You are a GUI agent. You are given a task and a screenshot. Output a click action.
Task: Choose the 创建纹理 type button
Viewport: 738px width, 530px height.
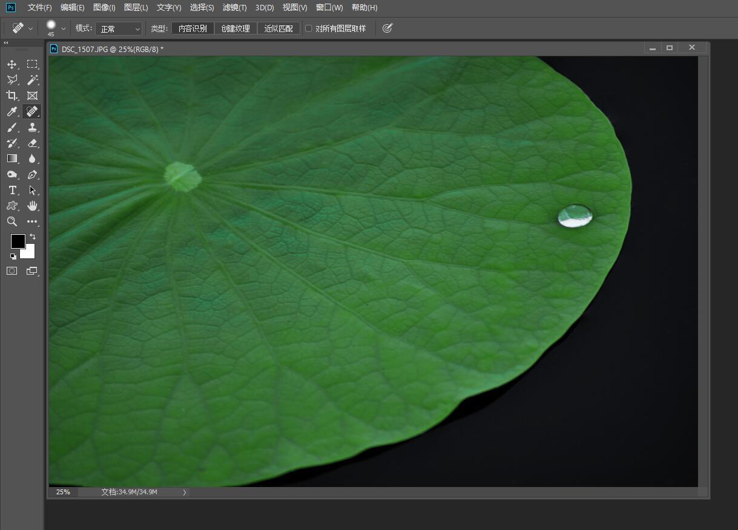point(236,28)
